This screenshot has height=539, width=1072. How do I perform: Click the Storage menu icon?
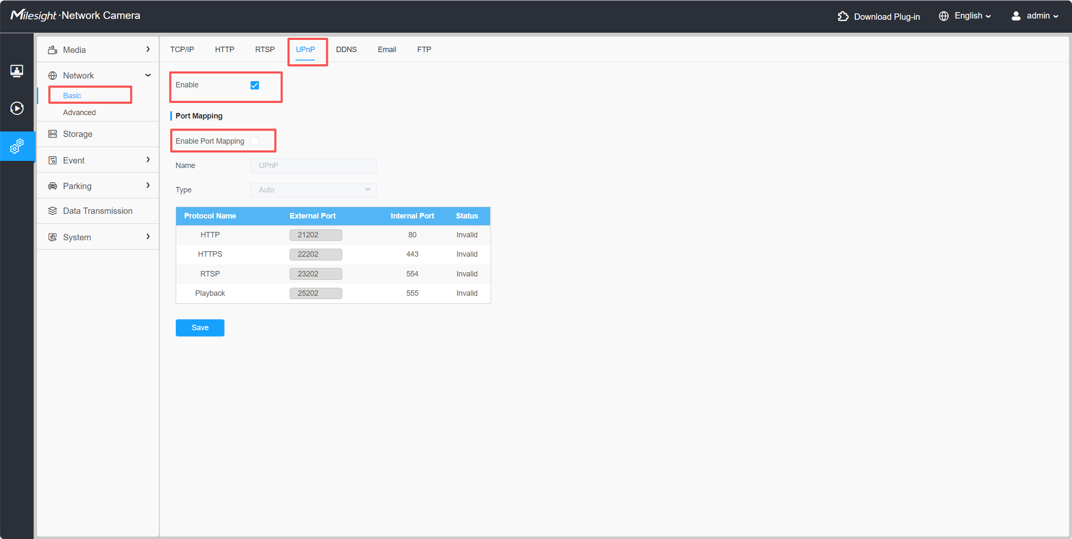(x=53, y=134)
